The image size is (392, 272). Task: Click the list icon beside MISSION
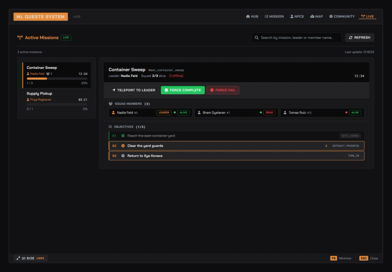click(267, 16)
